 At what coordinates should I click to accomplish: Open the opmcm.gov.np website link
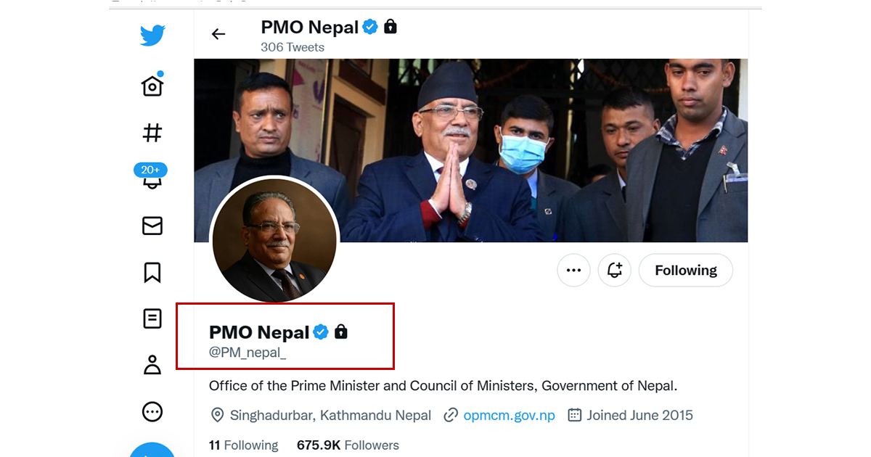point(509,416)
